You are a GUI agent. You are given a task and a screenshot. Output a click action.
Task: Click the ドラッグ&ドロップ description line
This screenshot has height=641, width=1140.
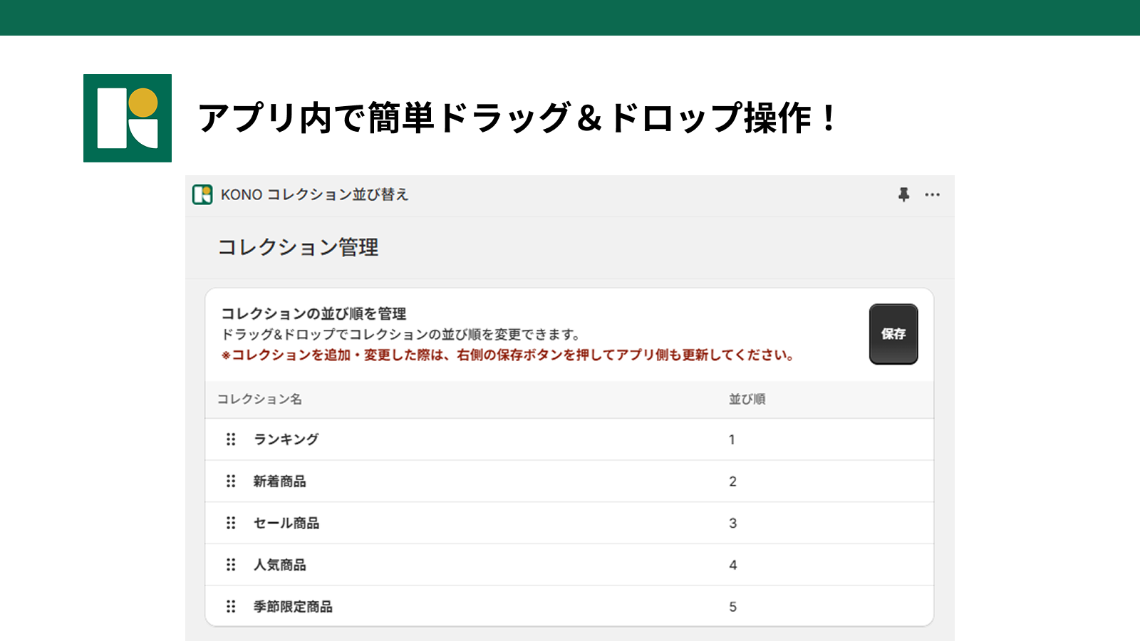click(x=400, y=334)
